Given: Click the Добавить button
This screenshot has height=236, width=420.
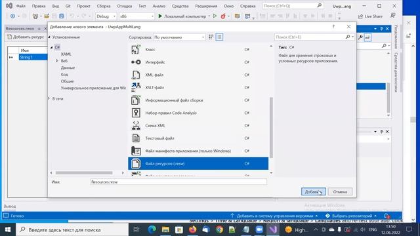Looking at the screenshot, I should point(314,192).
